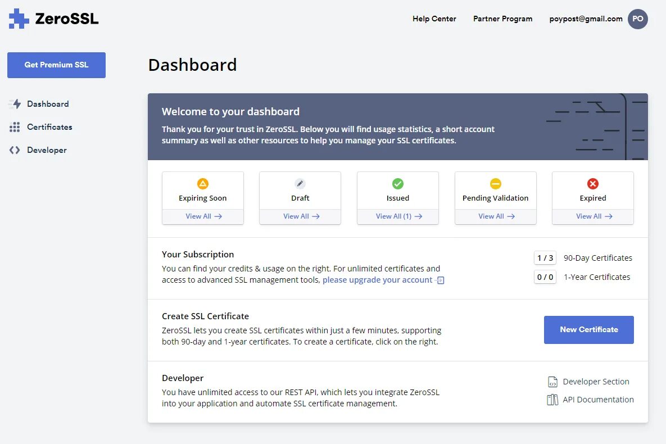Create a New Certificate
The width and height of the screenshot is (666, 444).
point(588,330)
